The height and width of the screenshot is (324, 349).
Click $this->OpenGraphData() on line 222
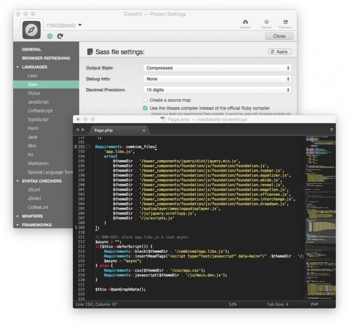(x=120, y=289)
